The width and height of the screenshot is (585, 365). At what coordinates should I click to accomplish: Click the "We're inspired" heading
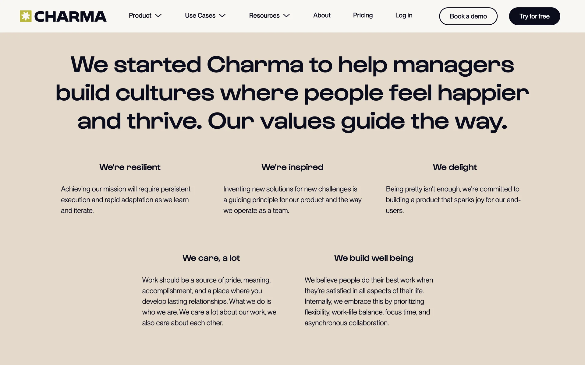292,167
